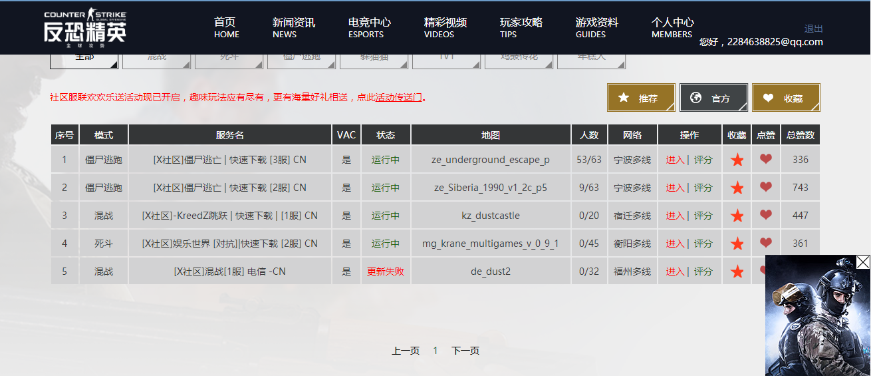Like the kz_dustcastle server heart
Screen dimensions: 871x376
766,215
